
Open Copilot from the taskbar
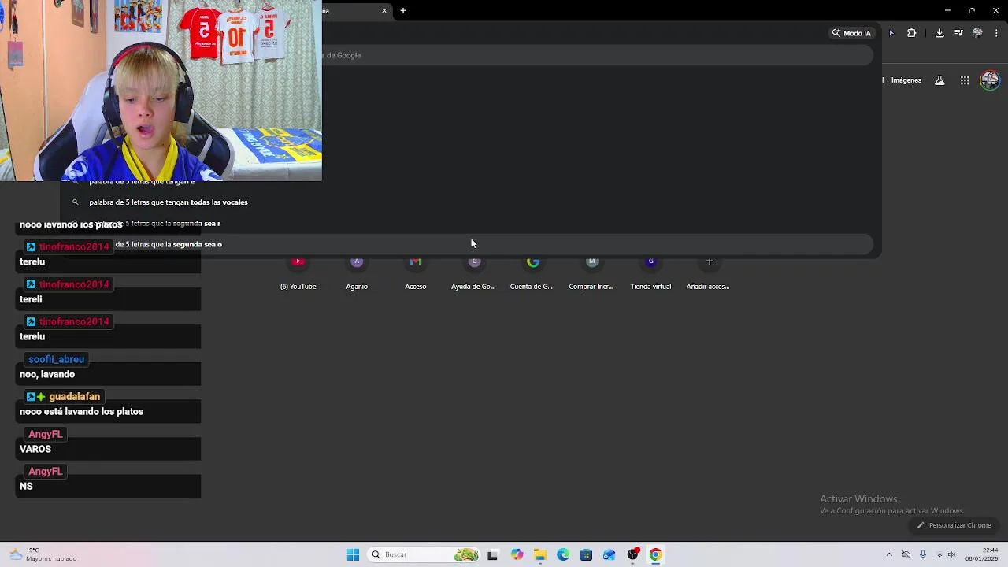click(517, 554)
